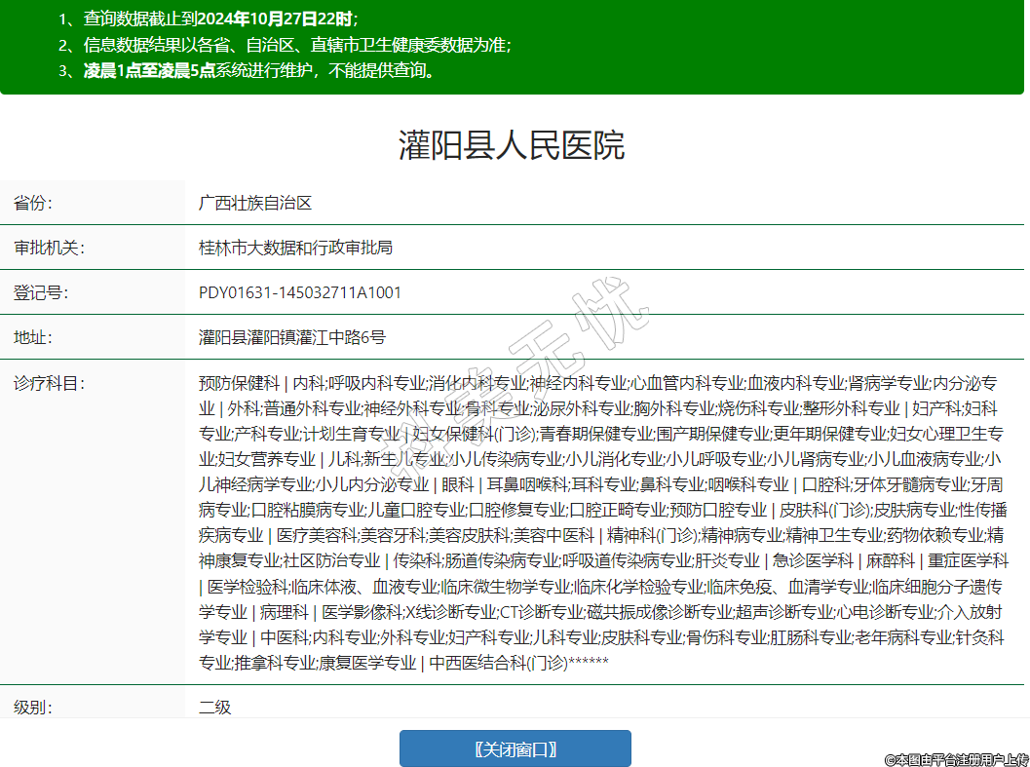Viewport: 1030px width, 767px height.
Task: Select the 省份 row label
Action: tap(33, 203)
